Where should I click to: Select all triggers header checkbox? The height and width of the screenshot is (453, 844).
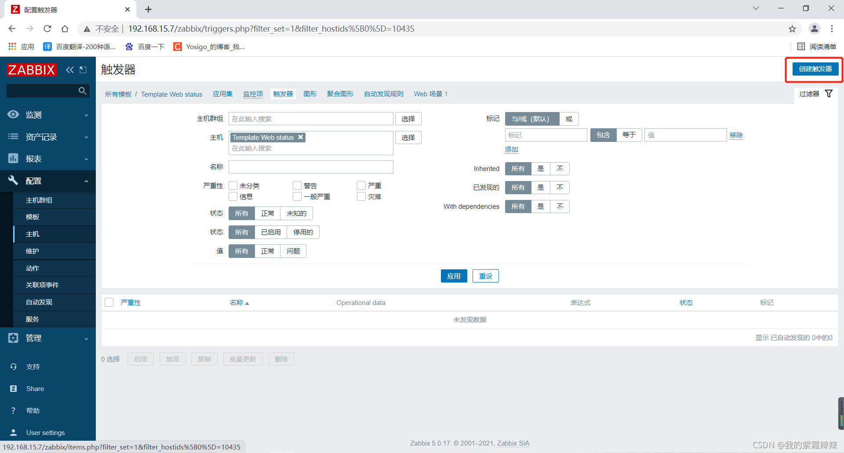(x=109, y=302)
